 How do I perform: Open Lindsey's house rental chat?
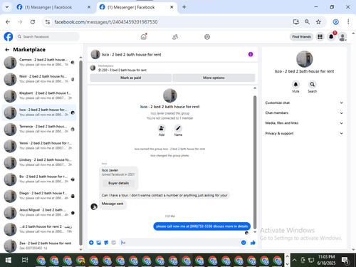click(39, 162)
